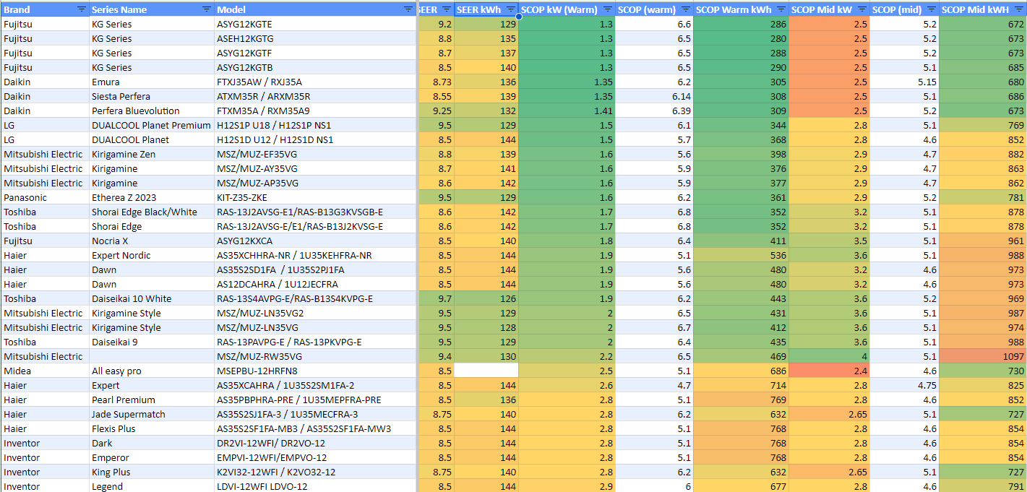Select the King Plus series cell
Screen dimensions: 1027x492
click(x=152, y=472)
